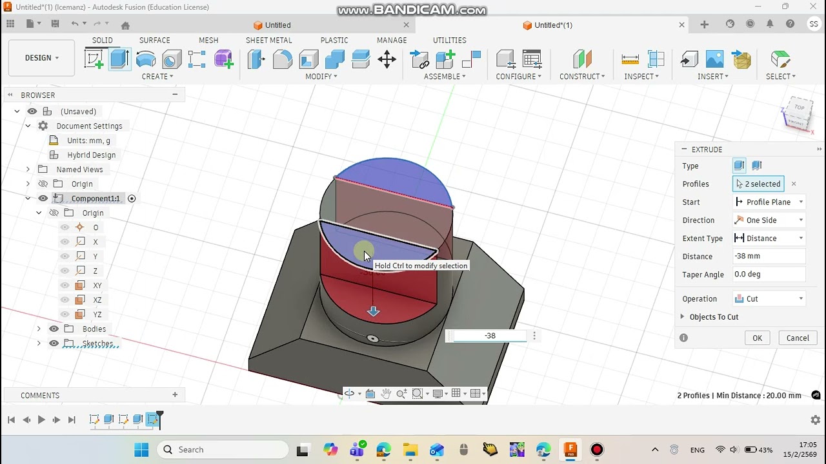Screen dimensions: 826x464
Task: Open the Change Parameters table tool
Action: [532, 59]
